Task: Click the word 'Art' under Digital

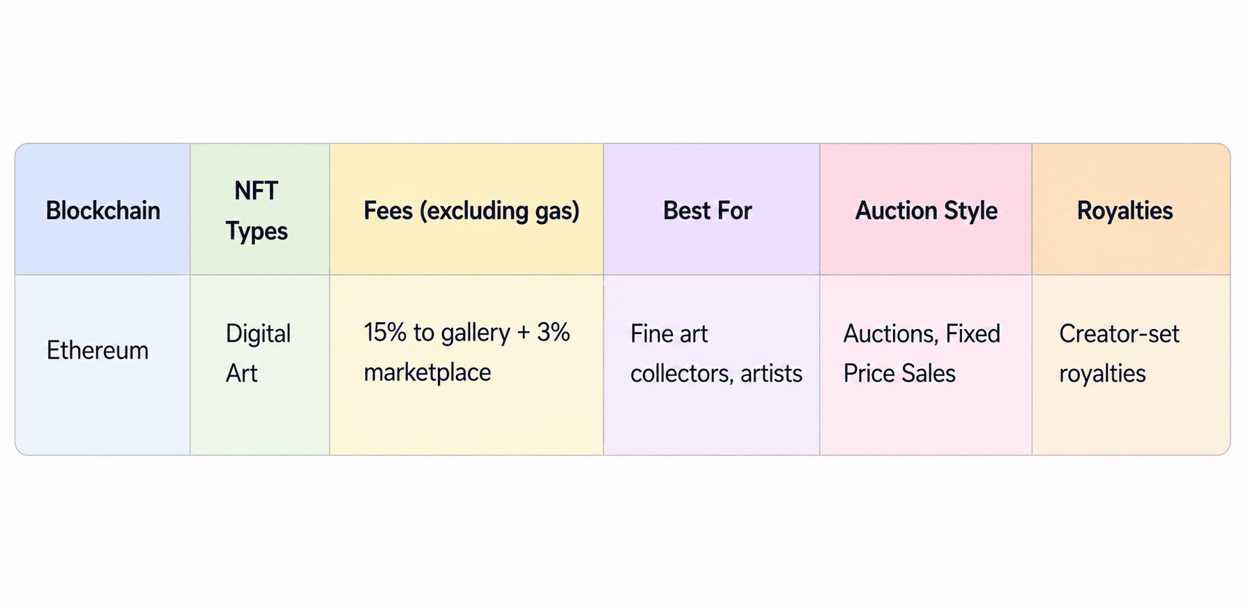Action: [x=241, y=374]
